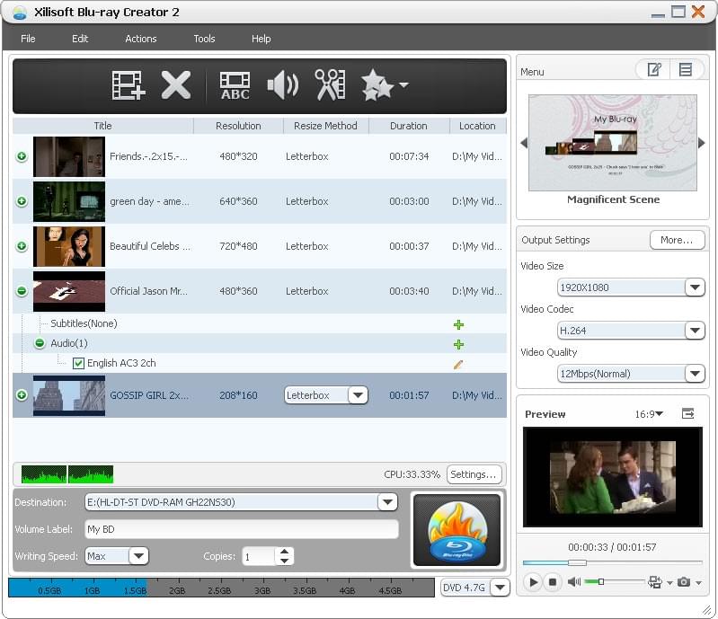Click the CPU Settings... button

tap(474, 474)
